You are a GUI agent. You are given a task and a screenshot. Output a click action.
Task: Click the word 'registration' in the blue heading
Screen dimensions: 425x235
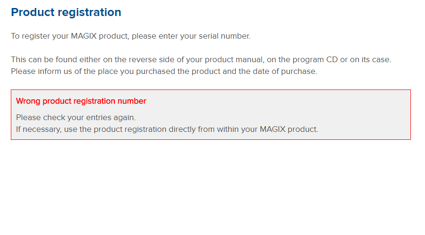pos(89,13)
